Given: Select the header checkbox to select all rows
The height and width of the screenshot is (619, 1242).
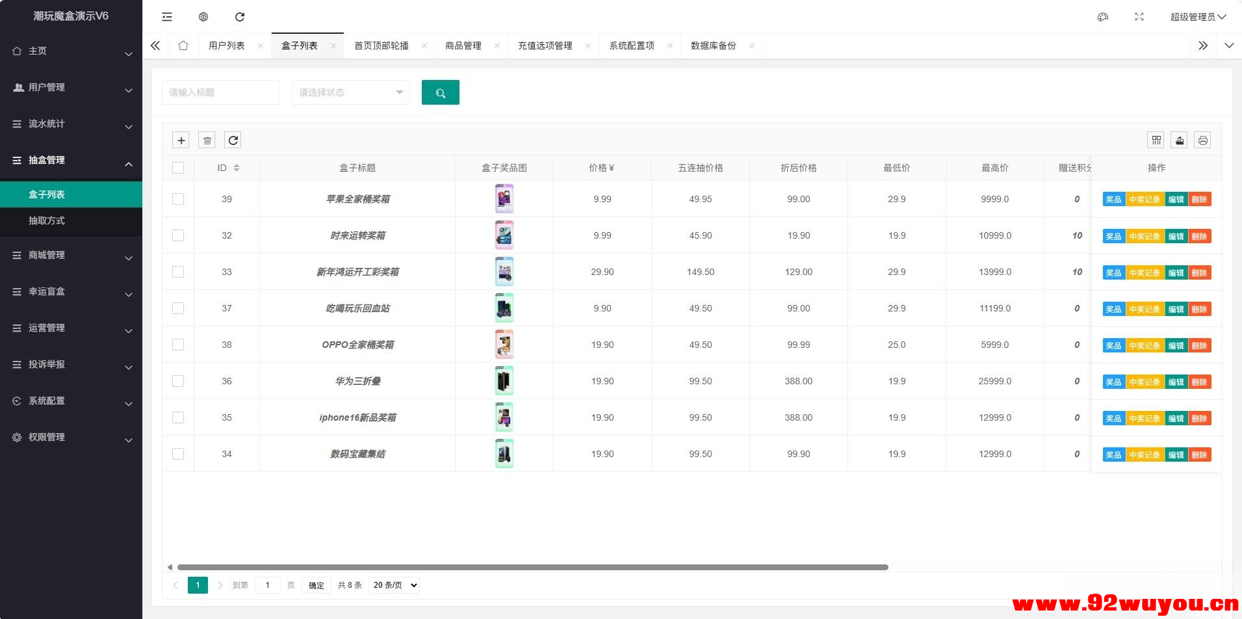Looking at the screenshot, I should pyautogui.click(x=178, y=167).
